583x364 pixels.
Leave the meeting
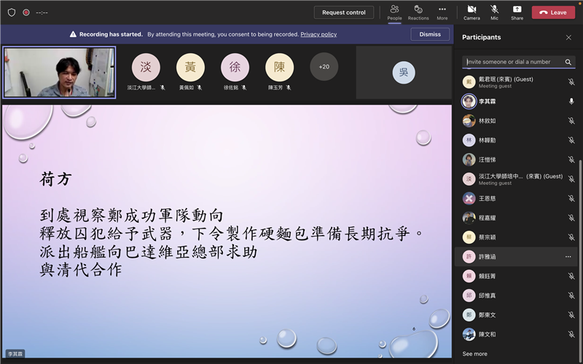[x=553, y=12]
